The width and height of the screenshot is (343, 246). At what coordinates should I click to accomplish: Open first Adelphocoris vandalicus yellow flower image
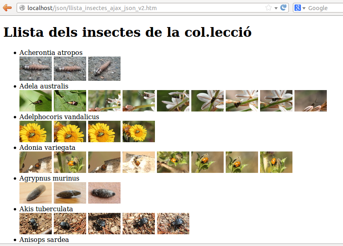click(36, 131)
